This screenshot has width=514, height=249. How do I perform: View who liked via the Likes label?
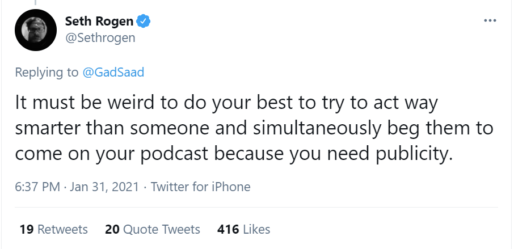(256, 229)
